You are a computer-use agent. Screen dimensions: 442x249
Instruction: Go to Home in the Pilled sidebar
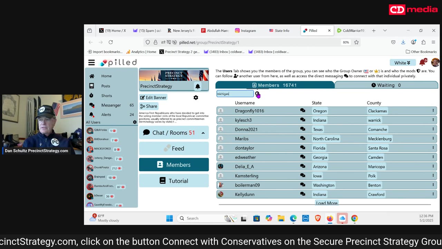pyautogui.click(x=106, y=76)
